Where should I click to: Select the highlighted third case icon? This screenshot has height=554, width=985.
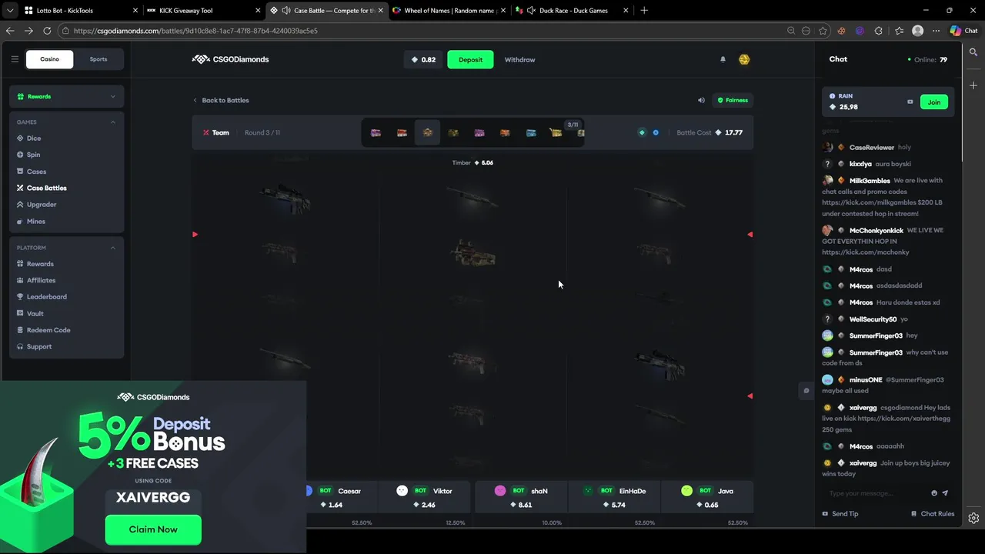coord(427,132)
